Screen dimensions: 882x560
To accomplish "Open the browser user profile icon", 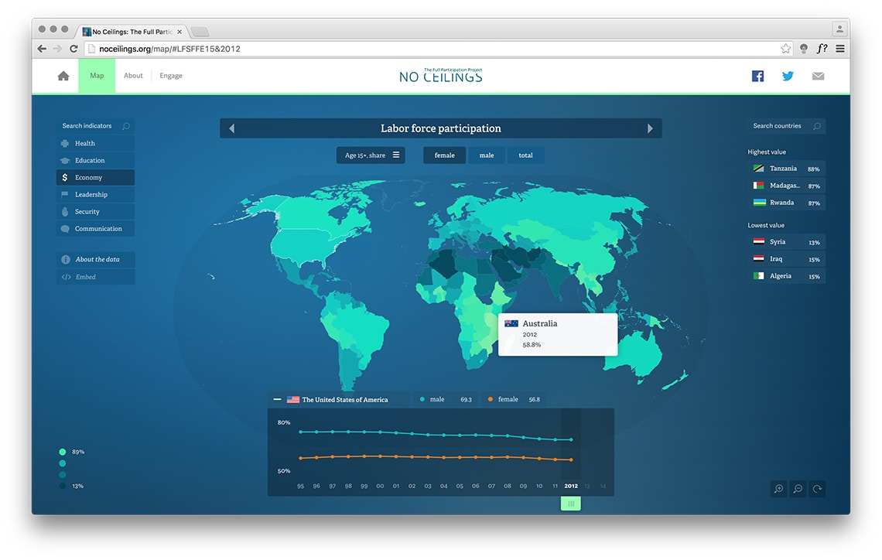I will pyautogui.click(x=839, y=29).
